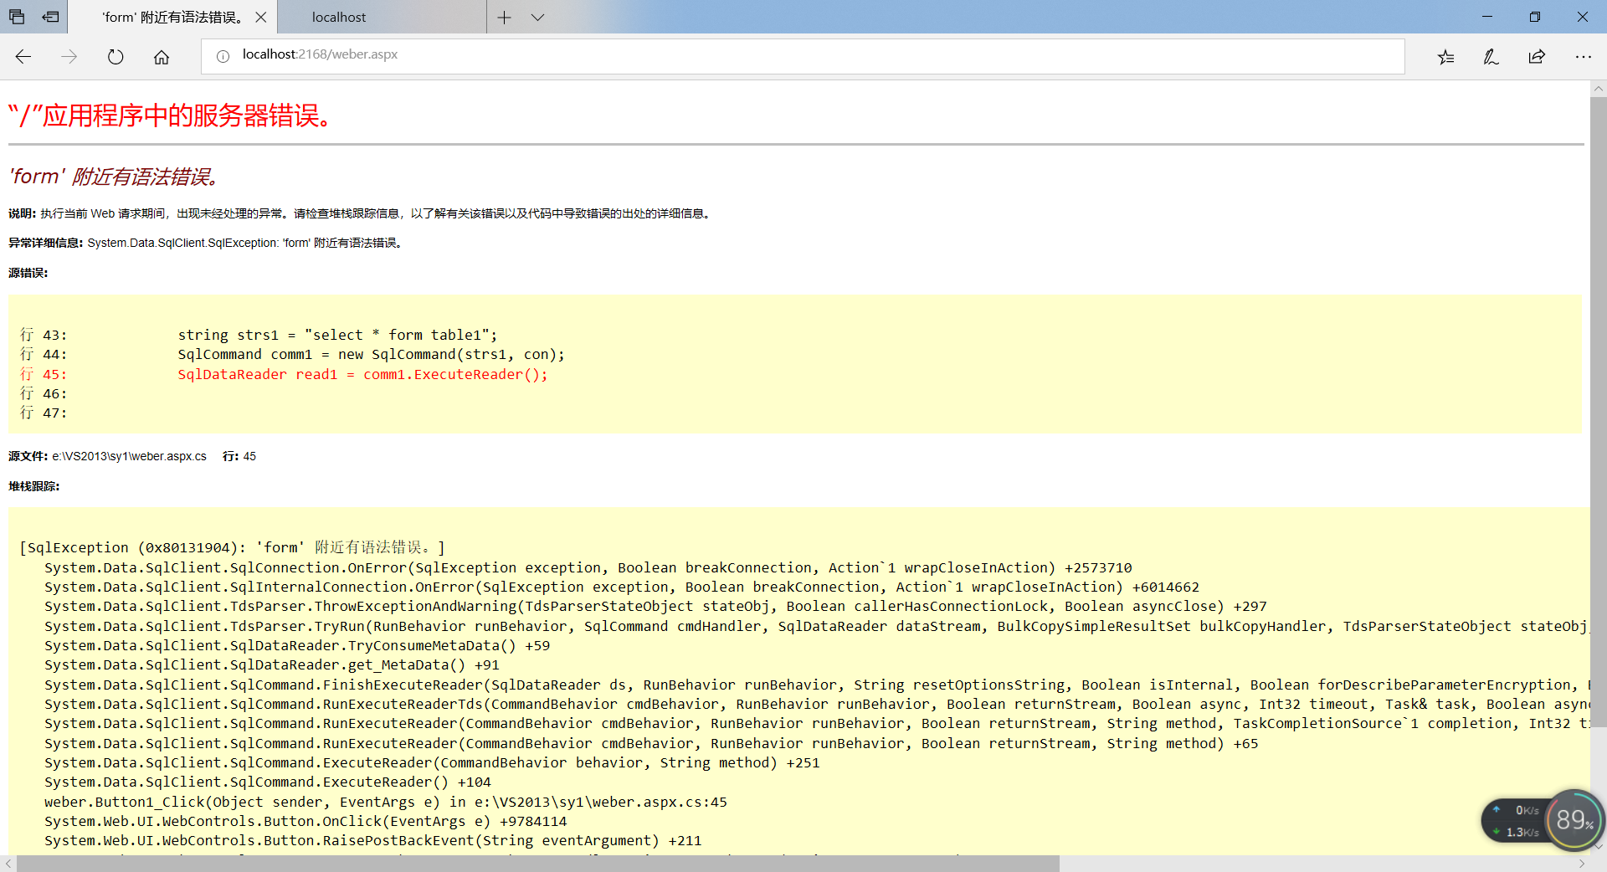Add this page to favorites
This screenshot has width=1607, height=872.
pyautogui.click(x=1445, y=56)
